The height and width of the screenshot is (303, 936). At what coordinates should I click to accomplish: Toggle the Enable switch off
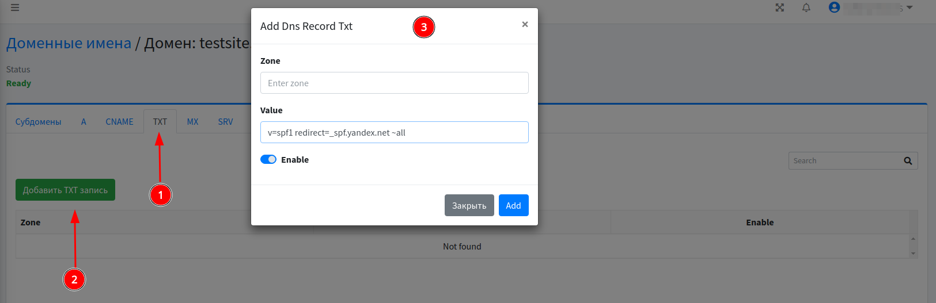point(268,160)
